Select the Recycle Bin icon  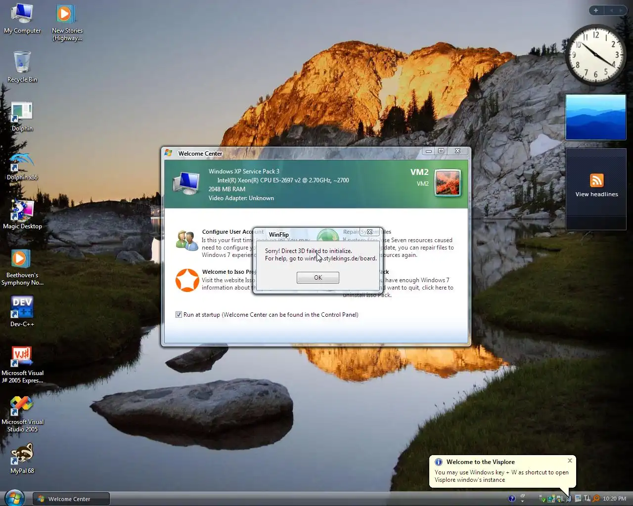coord(22,67)
